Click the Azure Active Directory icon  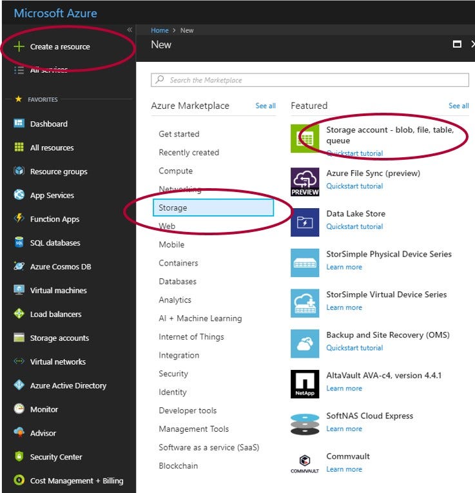tap(19, 385)
